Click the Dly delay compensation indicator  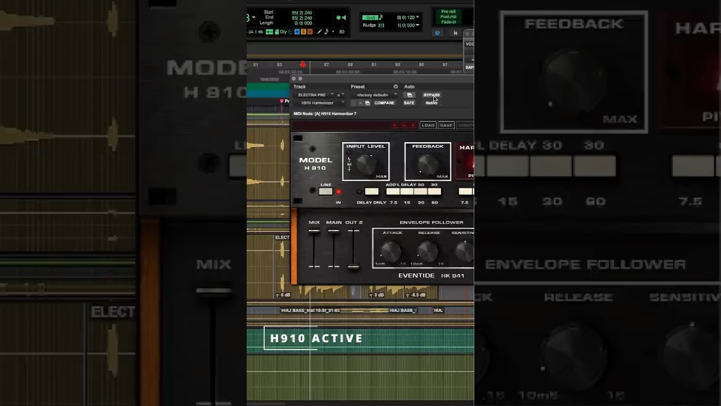[283, 32]
